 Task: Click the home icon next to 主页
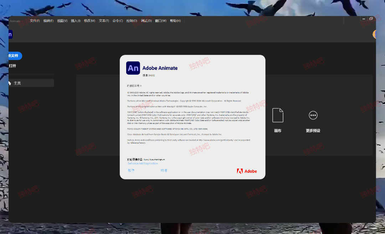point(10,83)
